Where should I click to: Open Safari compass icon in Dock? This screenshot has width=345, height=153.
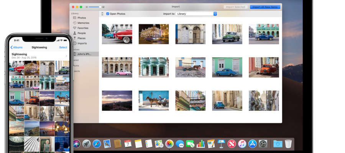coord(97,144)
